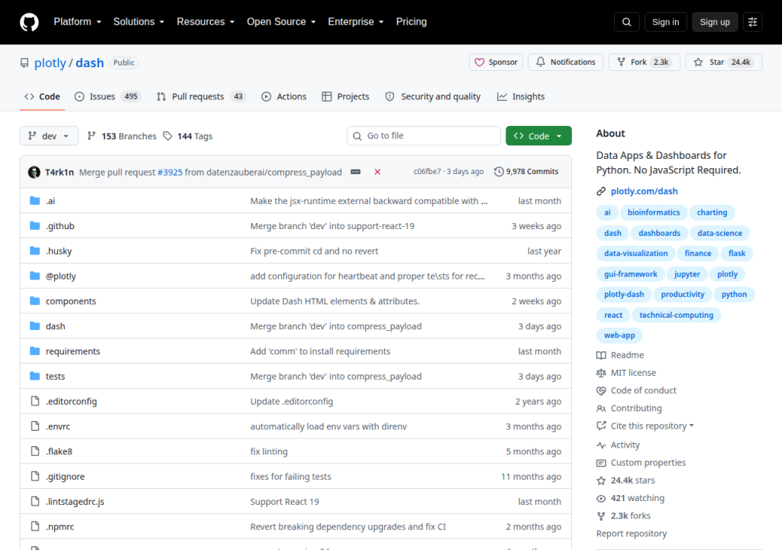
Task: Click the Notifications button
Action: coord(566,62)
